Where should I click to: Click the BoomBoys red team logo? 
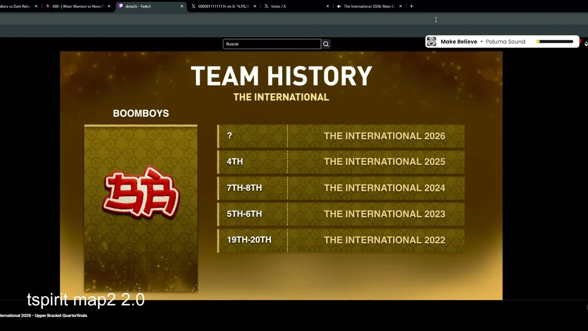click(x=141, y=193)
